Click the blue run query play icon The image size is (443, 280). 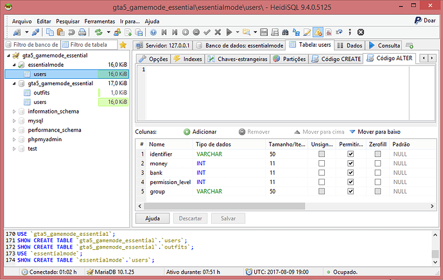tap(230, 32)
